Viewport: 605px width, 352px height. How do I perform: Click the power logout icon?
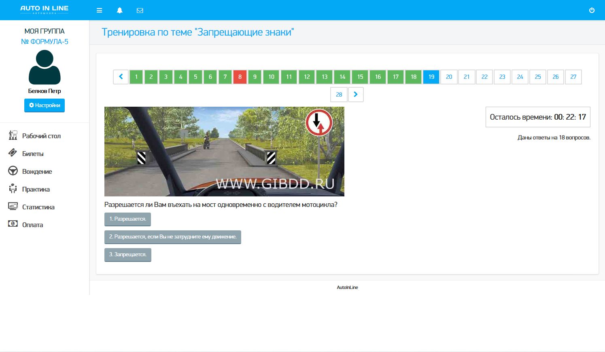click(592, 10)
